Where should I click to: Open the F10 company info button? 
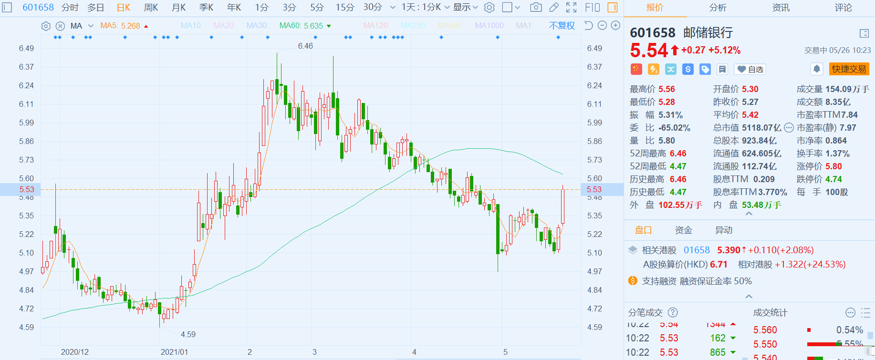click(x=592, y=7)
